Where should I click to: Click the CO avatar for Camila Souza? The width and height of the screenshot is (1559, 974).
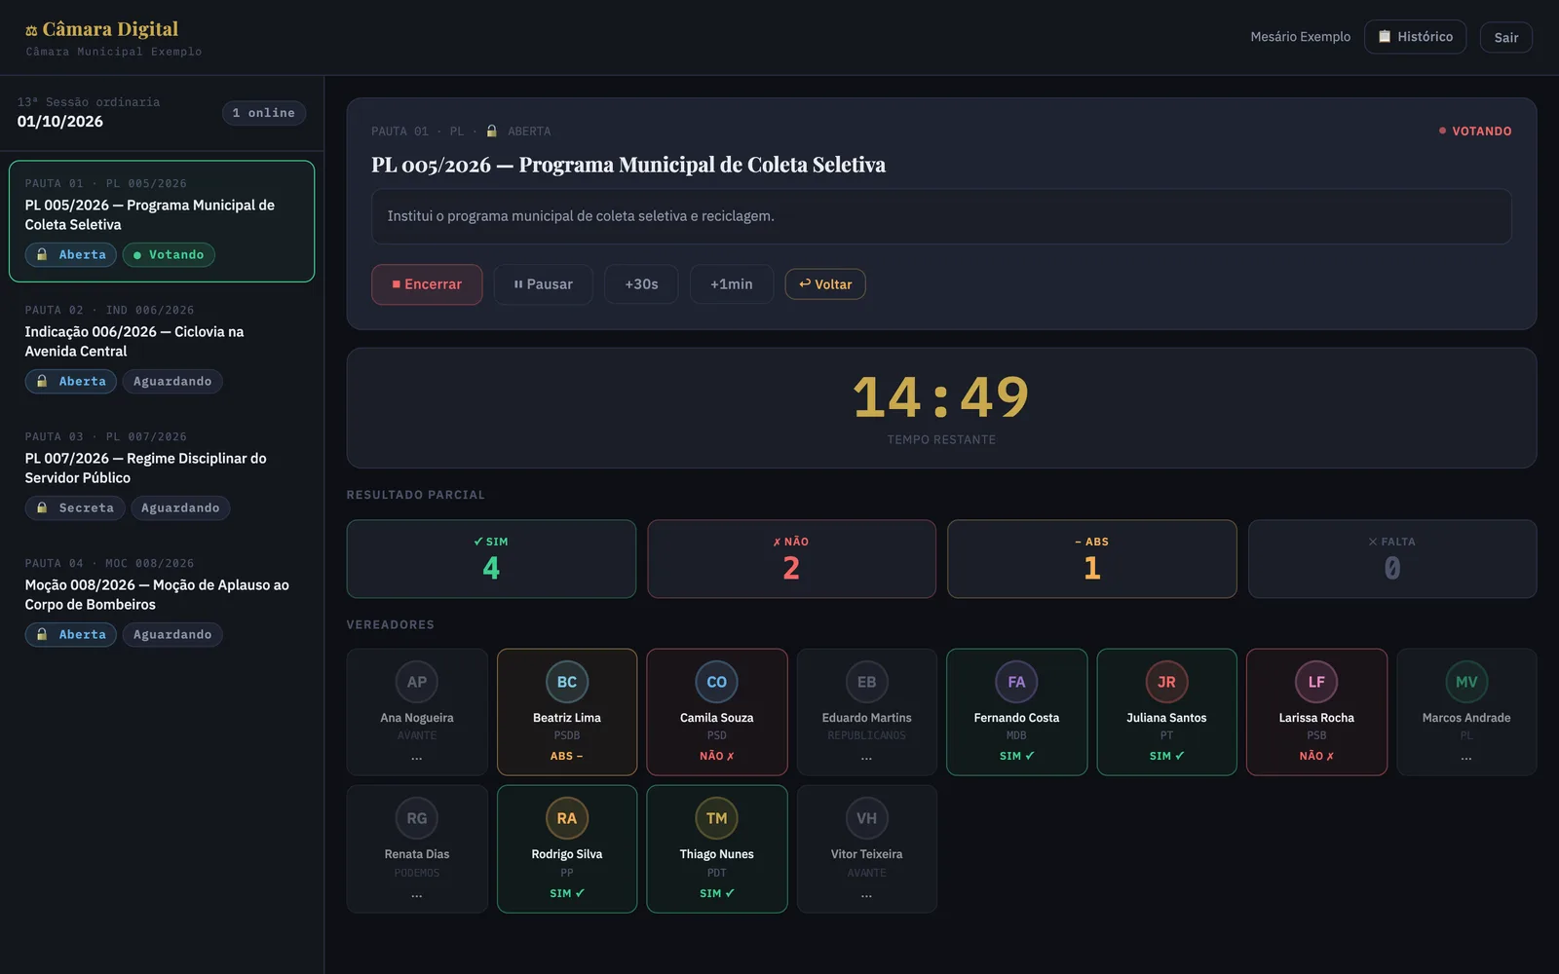click(x=717, y=682)
